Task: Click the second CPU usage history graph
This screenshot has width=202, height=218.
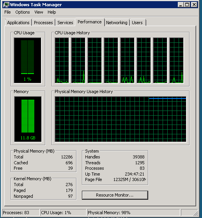Action: click(x=78, y=60)
